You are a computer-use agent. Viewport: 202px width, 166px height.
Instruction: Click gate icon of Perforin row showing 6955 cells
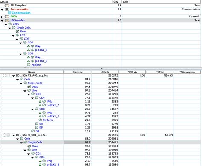coord(40,120)
